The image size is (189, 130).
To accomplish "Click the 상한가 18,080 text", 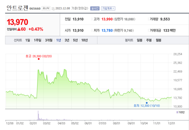I will (124, 19).
